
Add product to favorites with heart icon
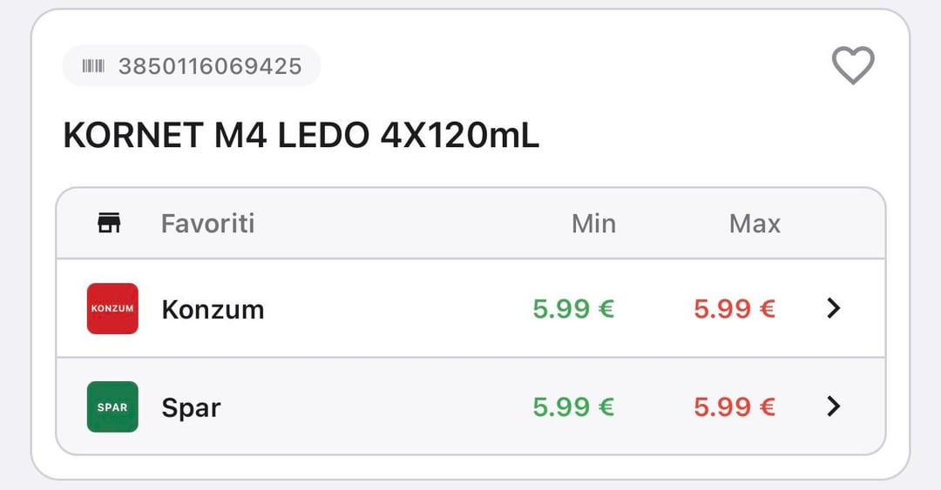(852, 65)
